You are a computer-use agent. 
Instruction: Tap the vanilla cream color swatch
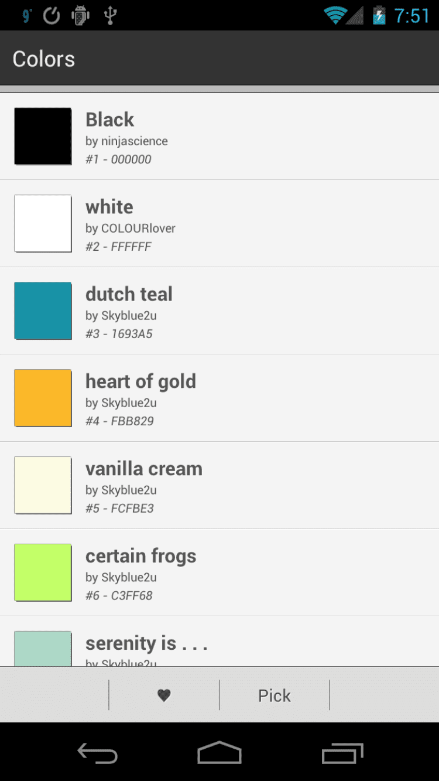(43, 485)
